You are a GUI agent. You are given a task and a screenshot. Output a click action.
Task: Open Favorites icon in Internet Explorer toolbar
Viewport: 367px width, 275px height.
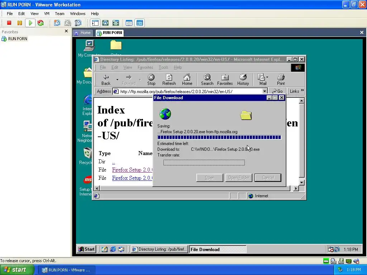(x=225, y=80)
